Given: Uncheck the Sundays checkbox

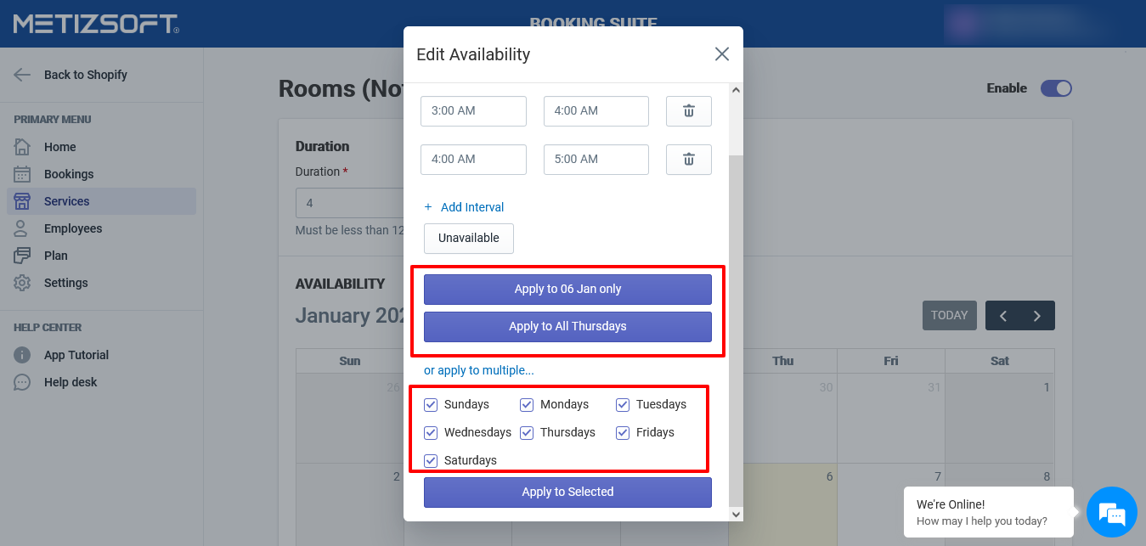Looking at the screenshot, I should [x=431, y=405].
